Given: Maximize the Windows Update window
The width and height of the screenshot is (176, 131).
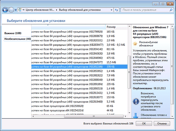Looking at the screenshot, I should pos(163,4).
